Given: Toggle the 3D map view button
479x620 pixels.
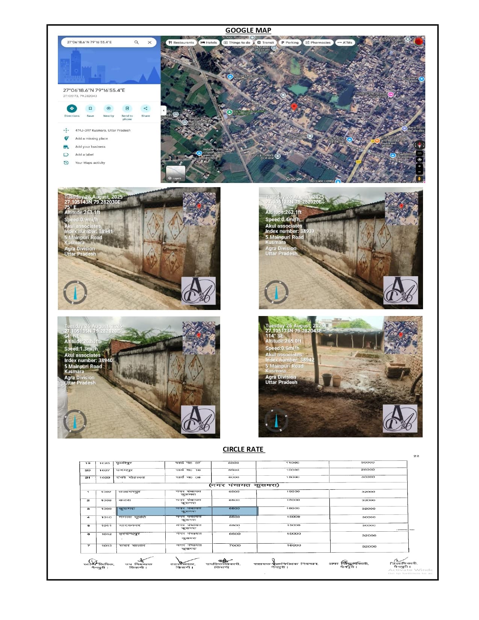Looking at the screenshot, I should coord(419,153).
